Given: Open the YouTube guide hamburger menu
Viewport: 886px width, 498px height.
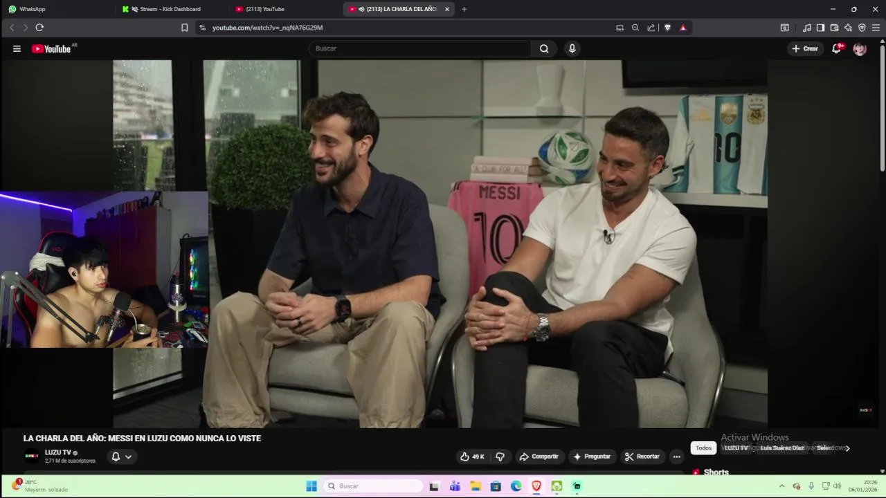Looking at the screenshot, I should point(17,48).
